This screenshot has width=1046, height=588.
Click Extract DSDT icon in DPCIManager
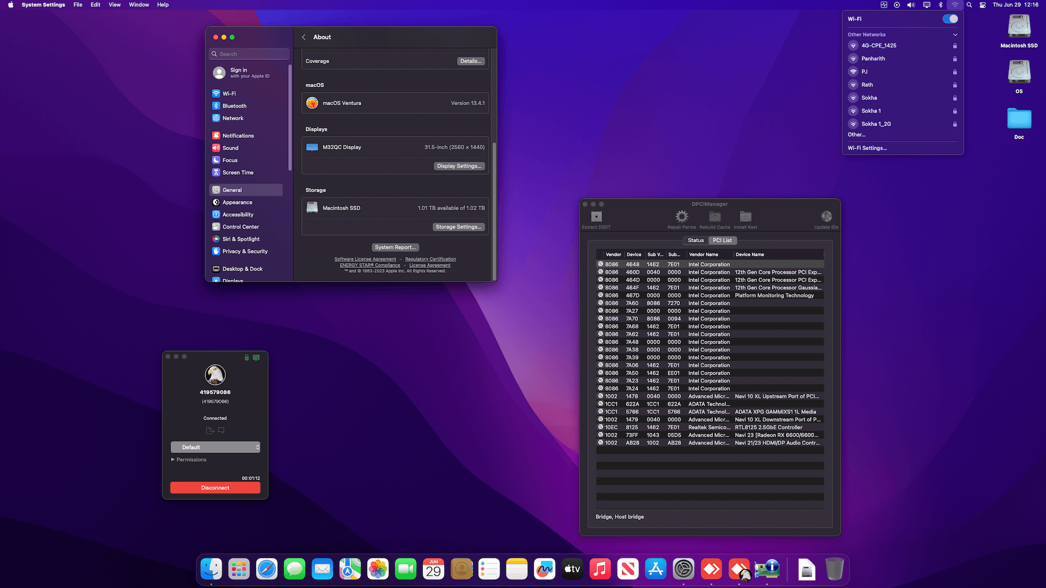tap(596, 217)
